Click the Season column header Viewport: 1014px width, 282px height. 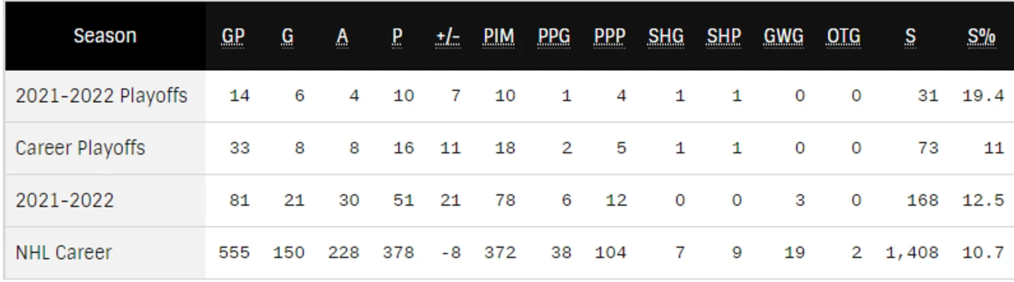[x=105, y=36]
